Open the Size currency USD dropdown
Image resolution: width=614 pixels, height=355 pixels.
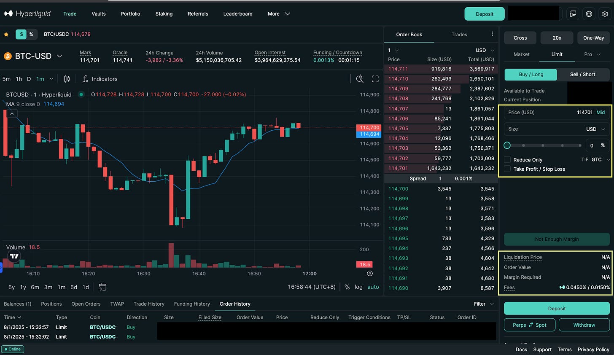tap(596, 129)
